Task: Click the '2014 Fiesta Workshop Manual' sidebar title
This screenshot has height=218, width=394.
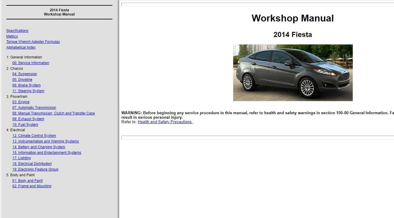Action: (59, 12)
